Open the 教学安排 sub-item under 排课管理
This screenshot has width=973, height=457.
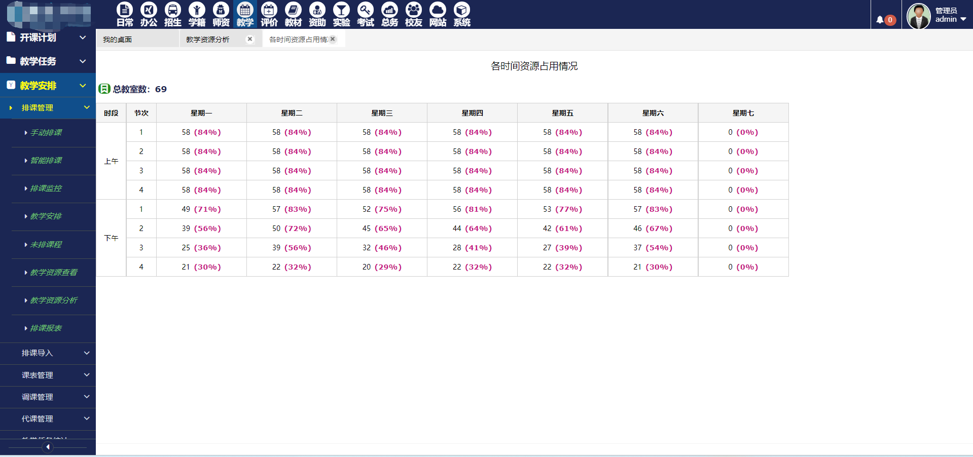[x=46, y=216]
